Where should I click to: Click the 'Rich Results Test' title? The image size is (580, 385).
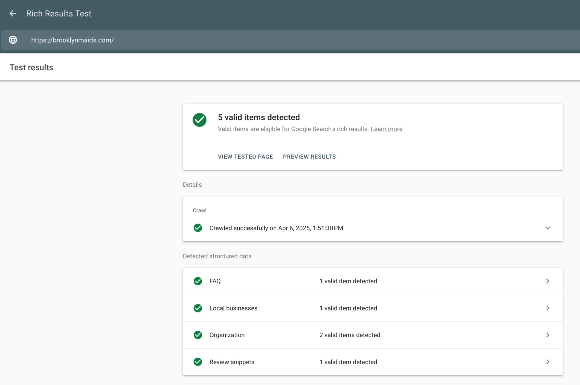click(59, 13)
